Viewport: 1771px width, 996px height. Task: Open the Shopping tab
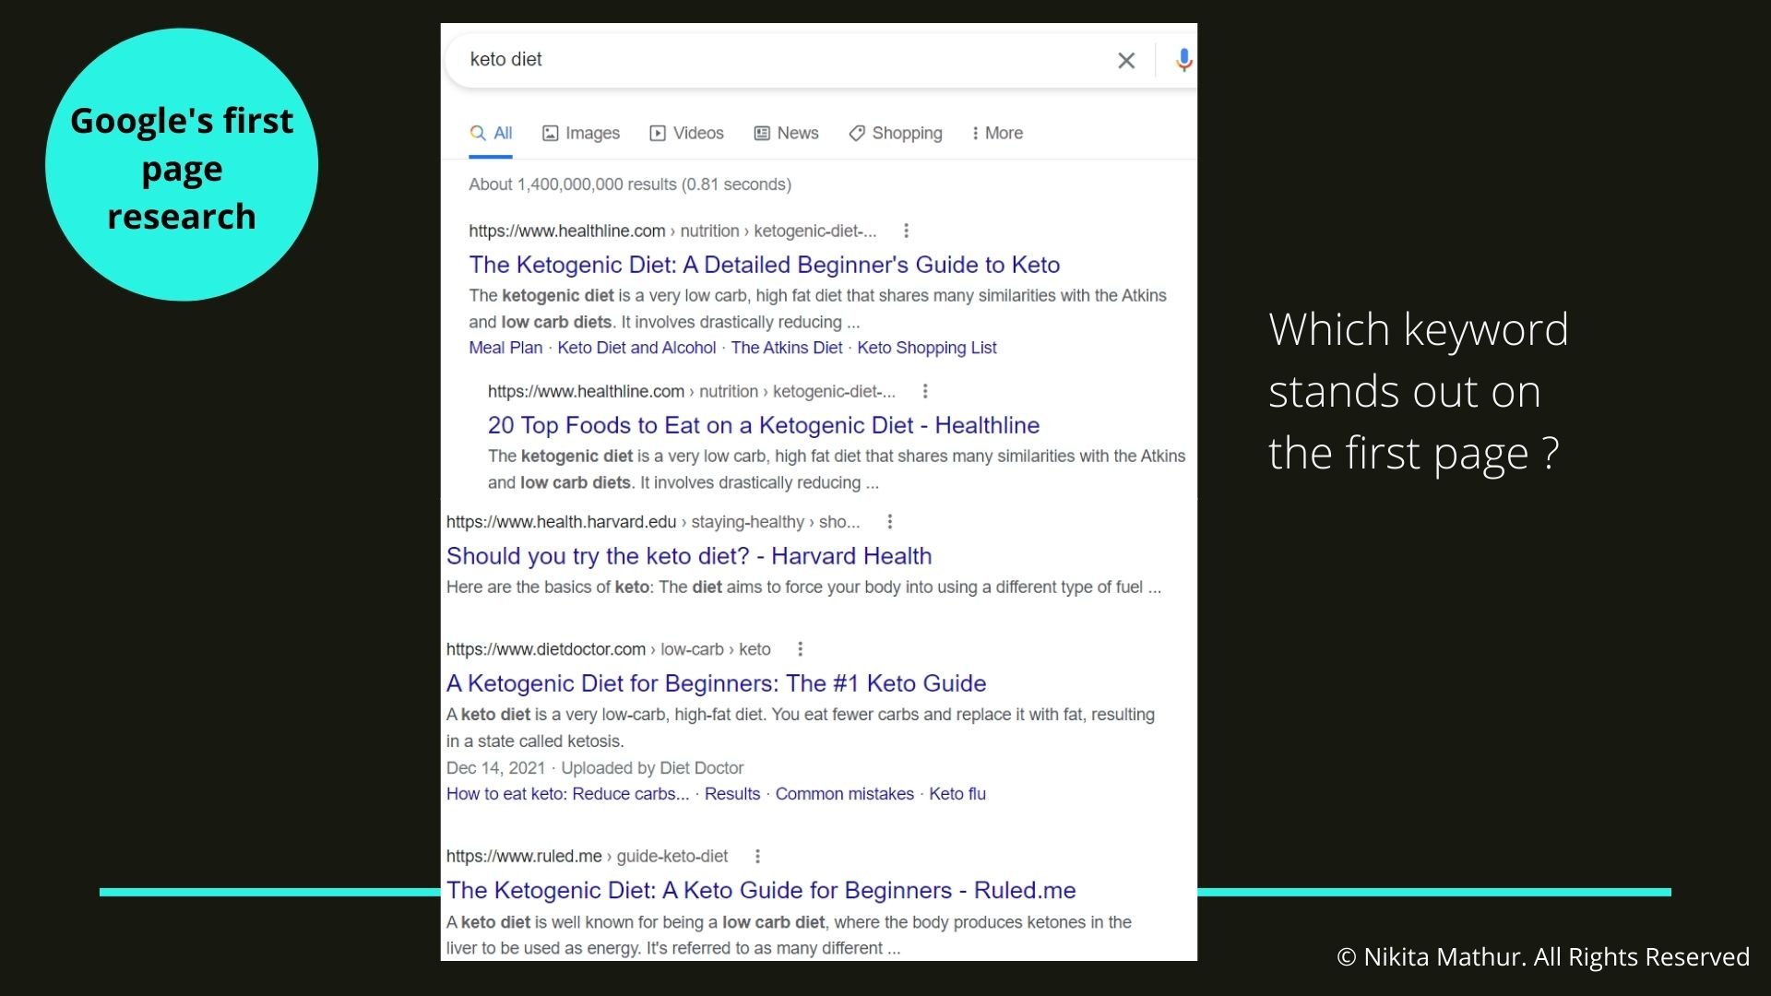896,133
